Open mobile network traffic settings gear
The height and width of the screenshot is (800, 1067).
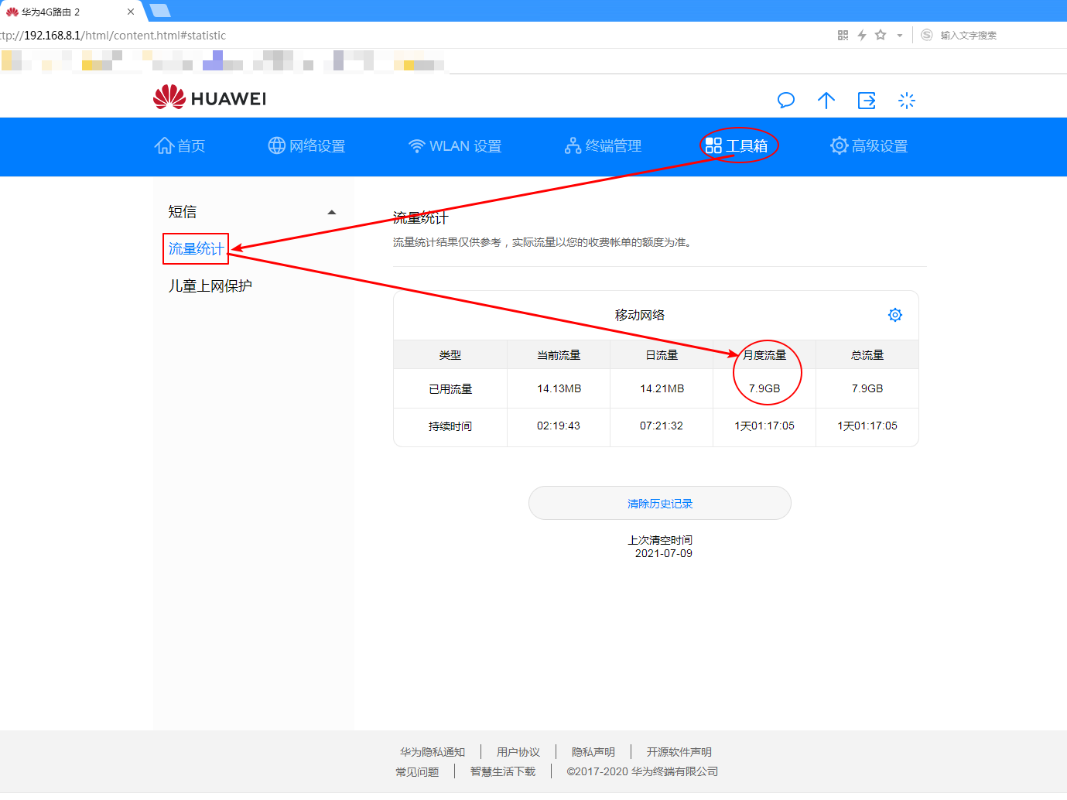tap(895, 315)
